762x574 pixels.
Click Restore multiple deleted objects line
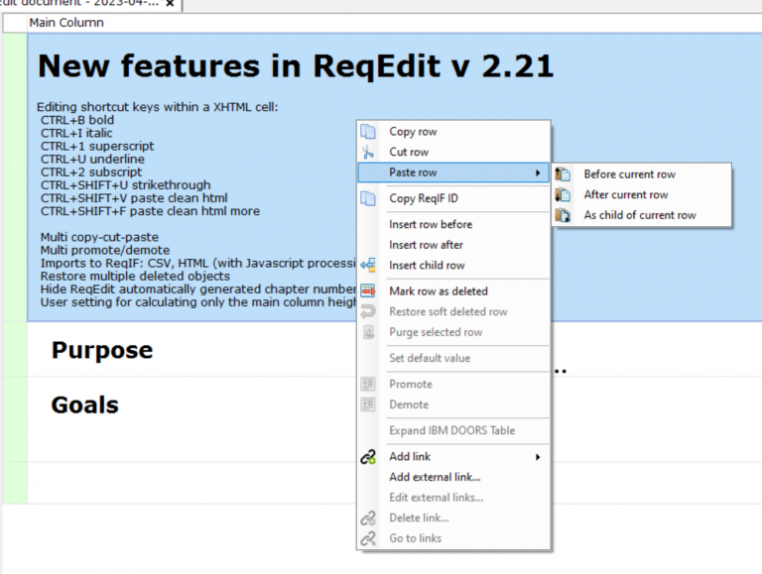click(135, 276)
